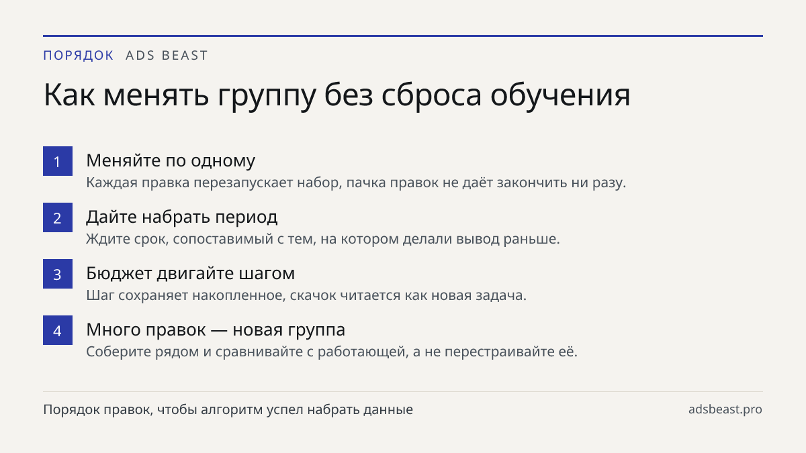Click the heading 'Дайте набрать период'
806x453 pixels.
(x=182, y=217)
